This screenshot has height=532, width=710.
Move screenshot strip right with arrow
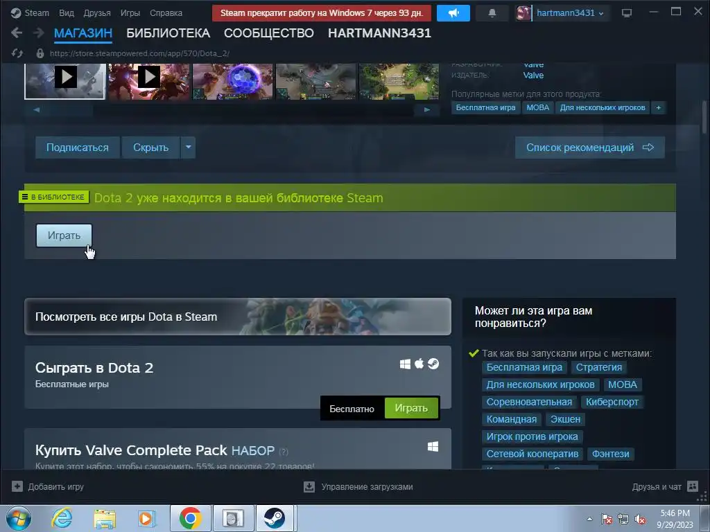tap(427, 110)
